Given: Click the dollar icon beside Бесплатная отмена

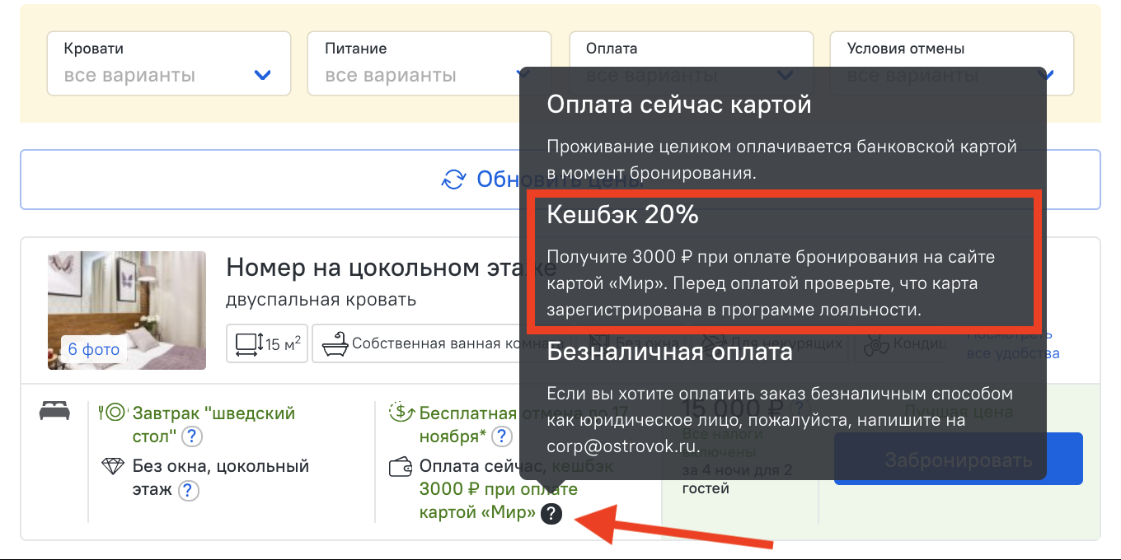Looking at the screenshot, I should [401, 413].
